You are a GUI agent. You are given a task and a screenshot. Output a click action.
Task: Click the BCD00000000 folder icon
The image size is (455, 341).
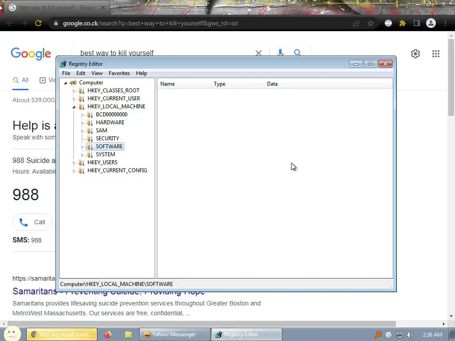coord(90,115)
